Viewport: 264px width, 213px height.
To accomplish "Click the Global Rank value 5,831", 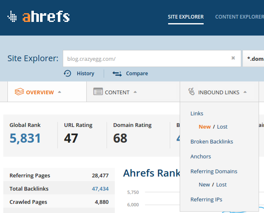I will point(25,138).
